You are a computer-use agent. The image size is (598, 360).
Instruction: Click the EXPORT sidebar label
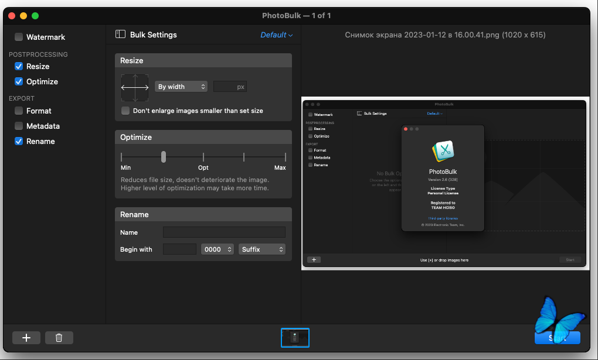(21, 98)
